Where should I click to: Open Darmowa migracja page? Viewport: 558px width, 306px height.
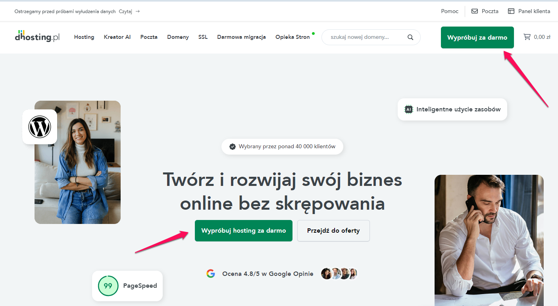241,37
